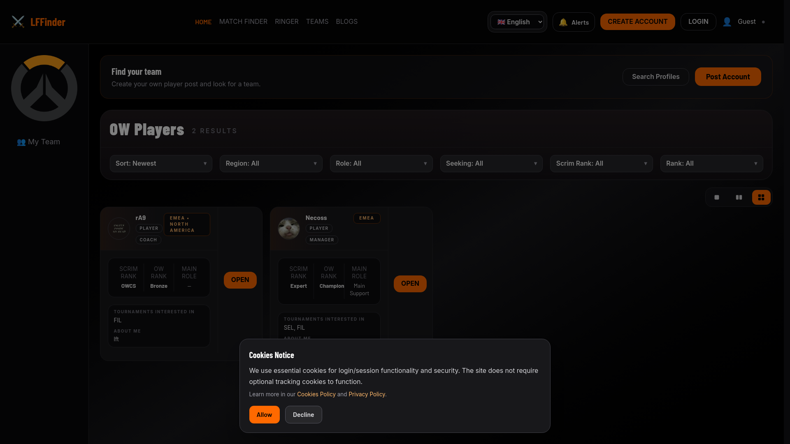Click the bell icon in Alerts
This screenshot has width=790, height=444.
[563, 22]
